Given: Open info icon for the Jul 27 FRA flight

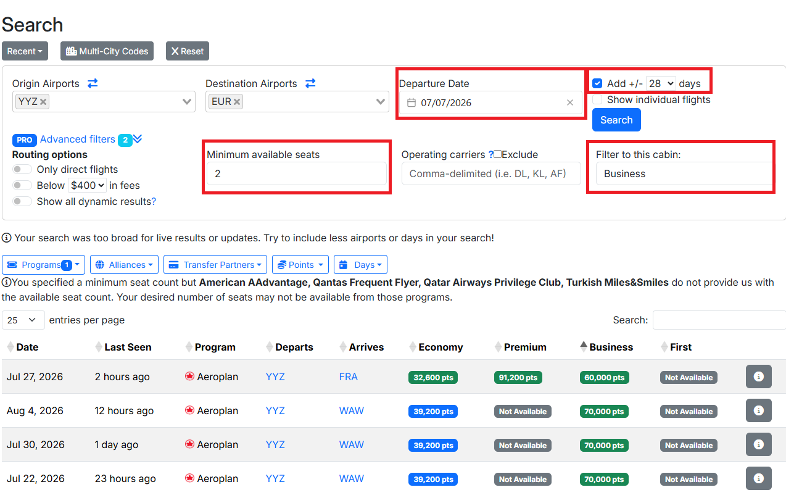Looking at the screenshot, I should (x=758, y=376).
